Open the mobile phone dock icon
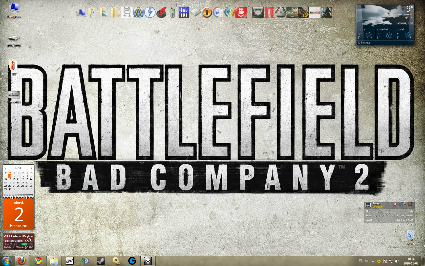 (x=173, y=12)
